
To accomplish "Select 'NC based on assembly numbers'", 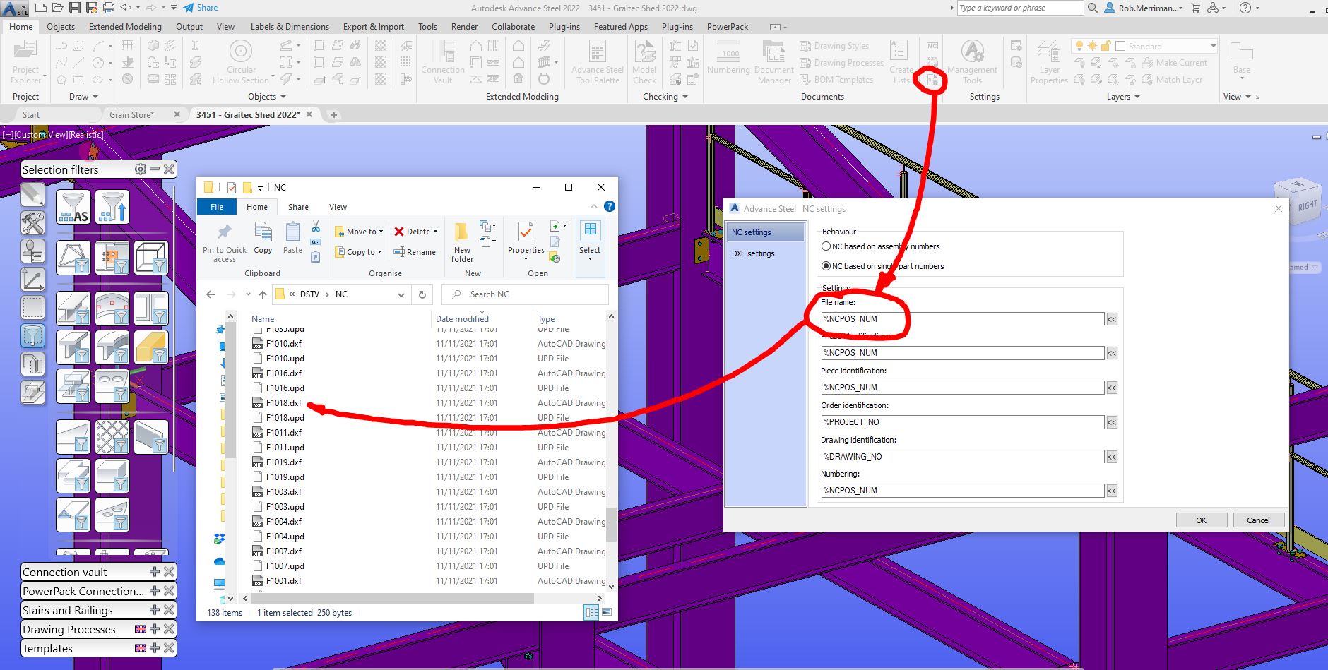I will [826, 246].
